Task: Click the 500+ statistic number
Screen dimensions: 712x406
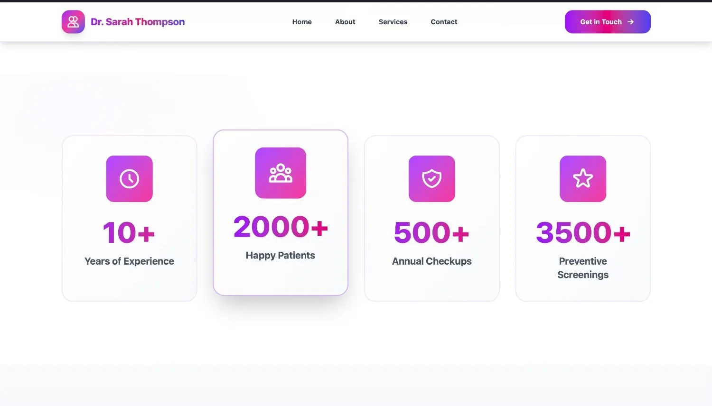Action: click(431, 232)
